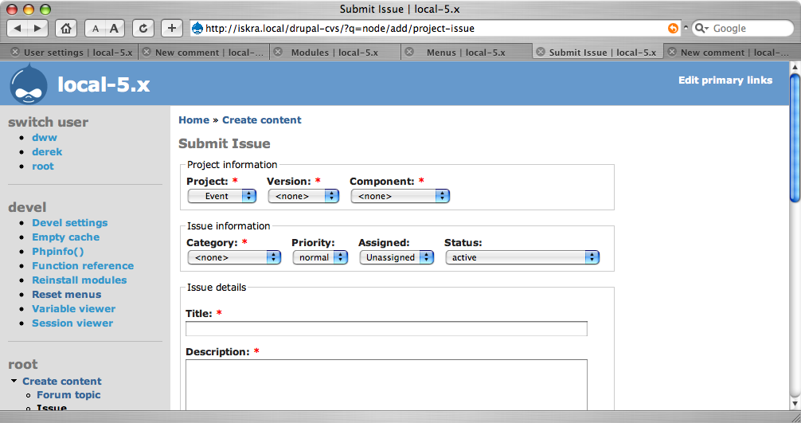Open the Version dropdown
Viewport: 801px width, 423px height.
pyautogui.click(x=303, y=196)
